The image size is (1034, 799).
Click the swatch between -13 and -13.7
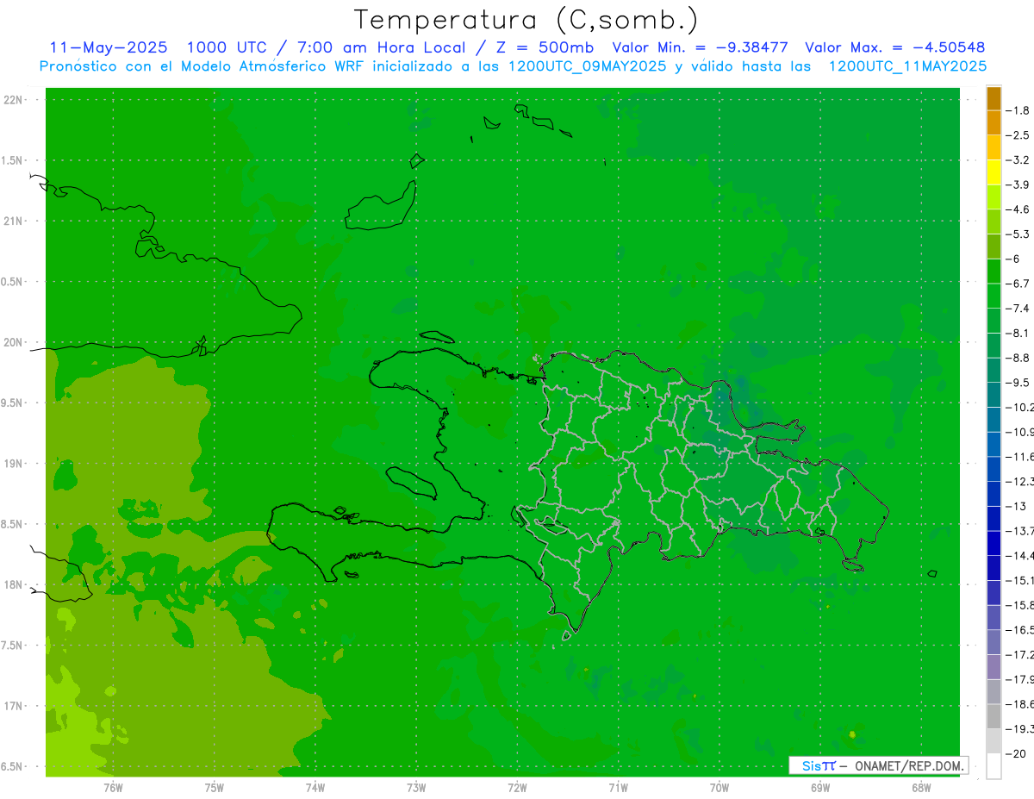click(994, 519)
